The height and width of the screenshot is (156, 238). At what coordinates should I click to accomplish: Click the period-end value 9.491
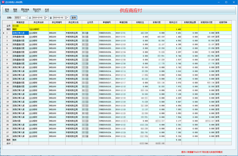(179, 33)
